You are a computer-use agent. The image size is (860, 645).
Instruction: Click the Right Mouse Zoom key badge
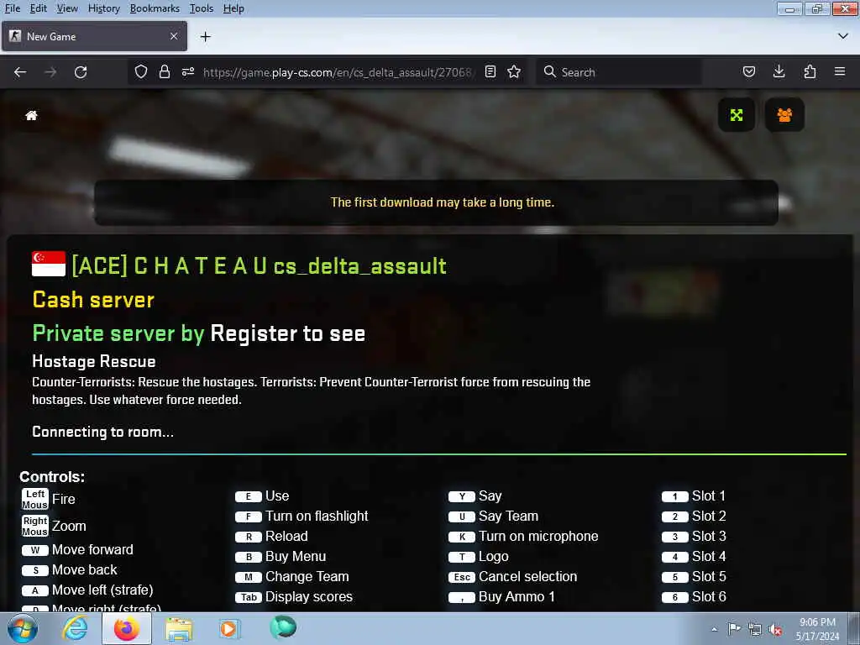coord(35,526)
